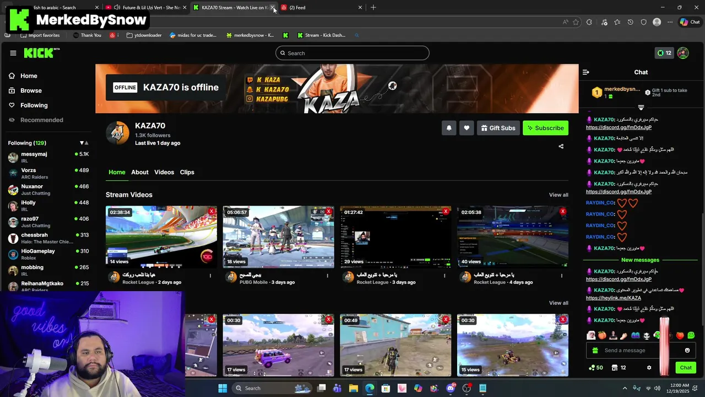Switch to the Videos tab
This screenshot has width=705, height=397.
(x=164, y=172)
